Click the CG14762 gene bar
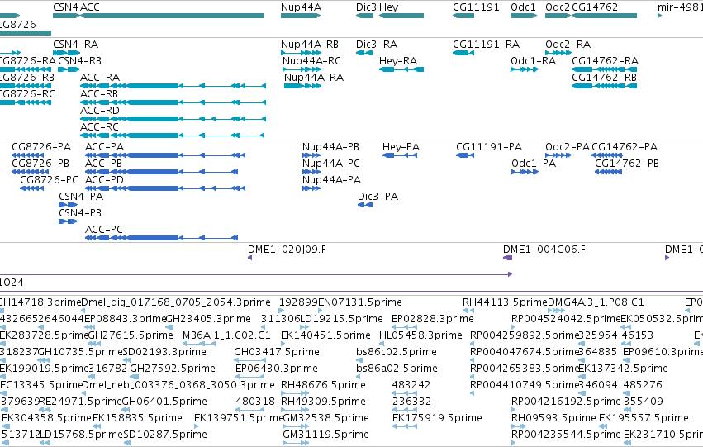 (x=605, y=16)
